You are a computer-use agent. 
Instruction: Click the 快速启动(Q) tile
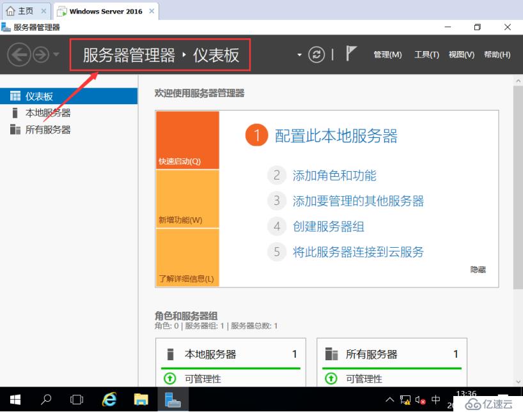(x=187, y=140)
